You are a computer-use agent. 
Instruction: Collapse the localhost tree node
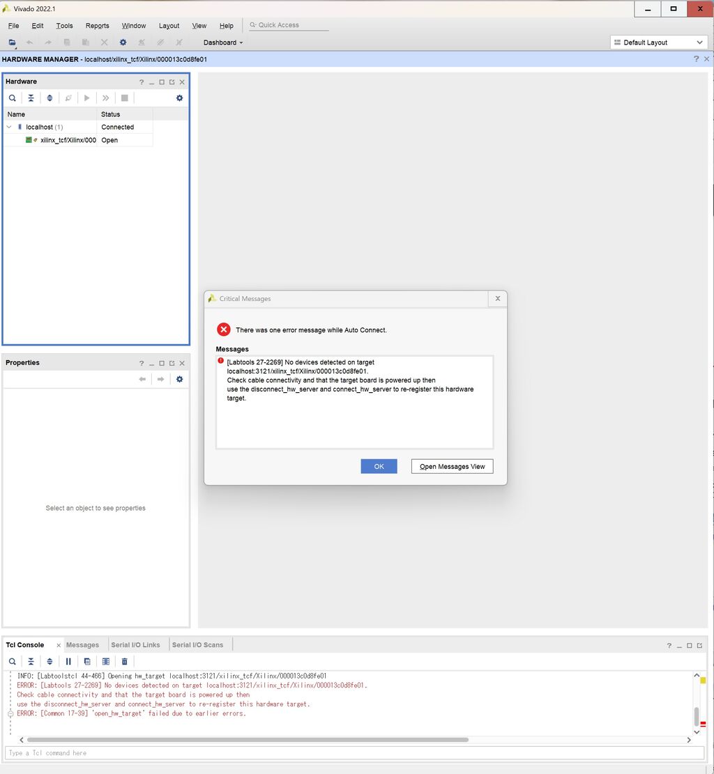point(9,127)
